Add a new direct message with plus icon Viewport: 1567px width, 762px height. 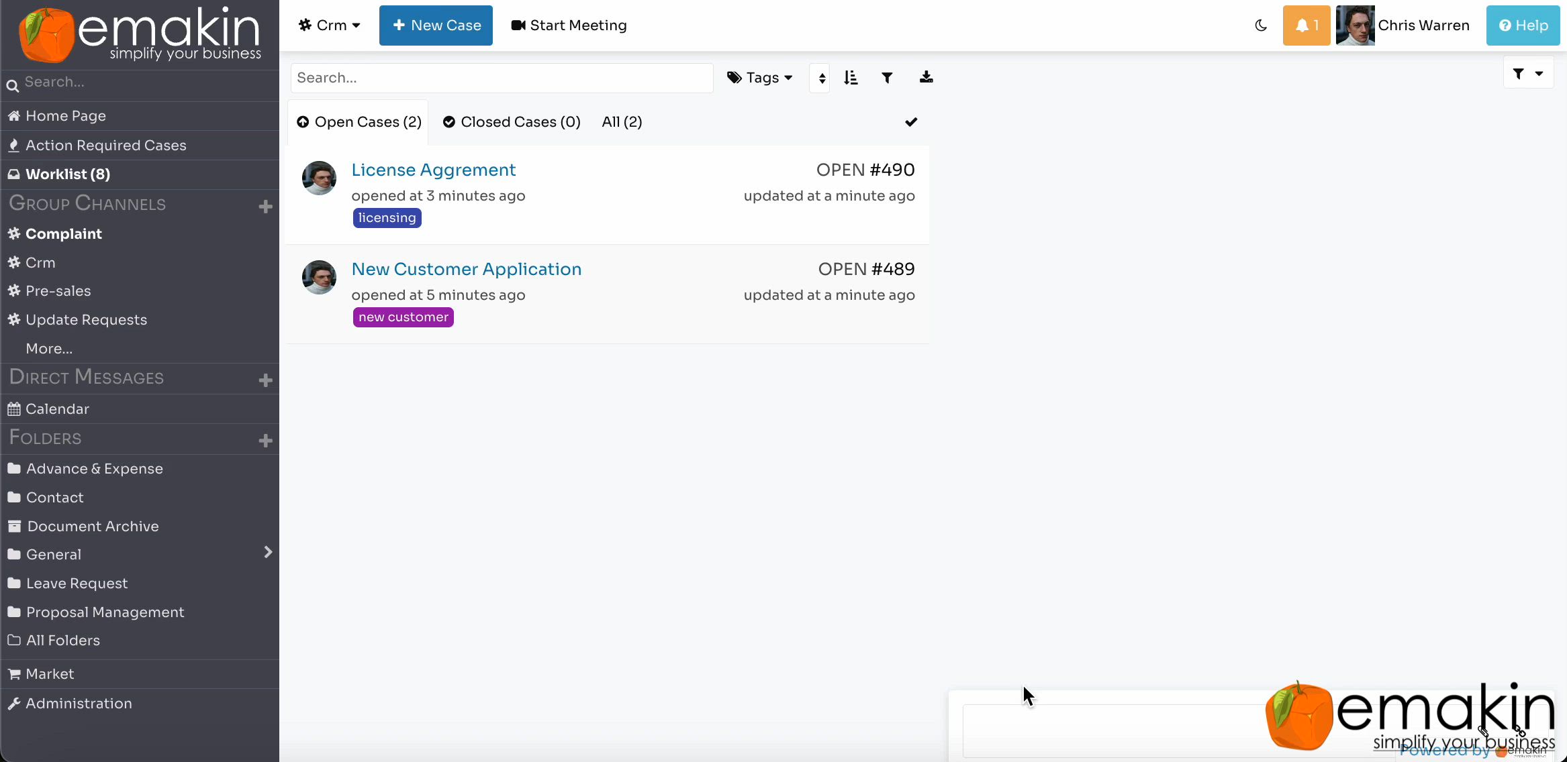(x=265, y=380)
